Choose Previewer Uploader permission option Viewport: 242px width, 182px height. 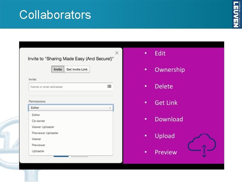(45, 133)
